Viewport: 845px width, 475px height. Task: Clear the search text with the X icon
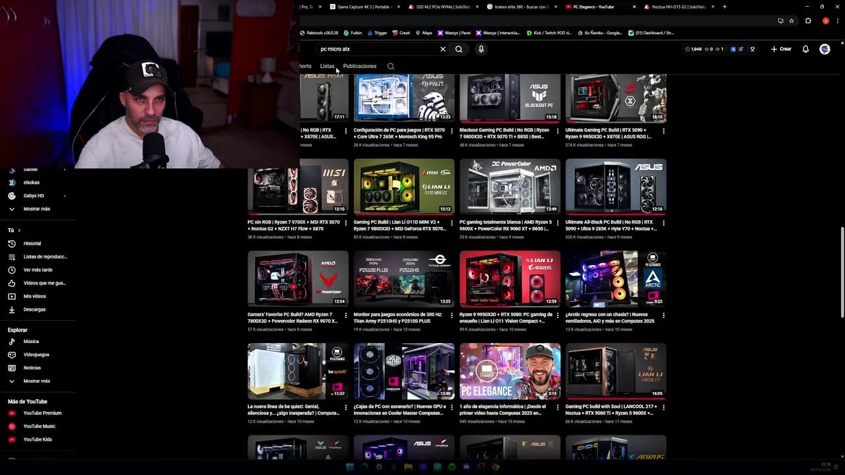tap(443, 49)
